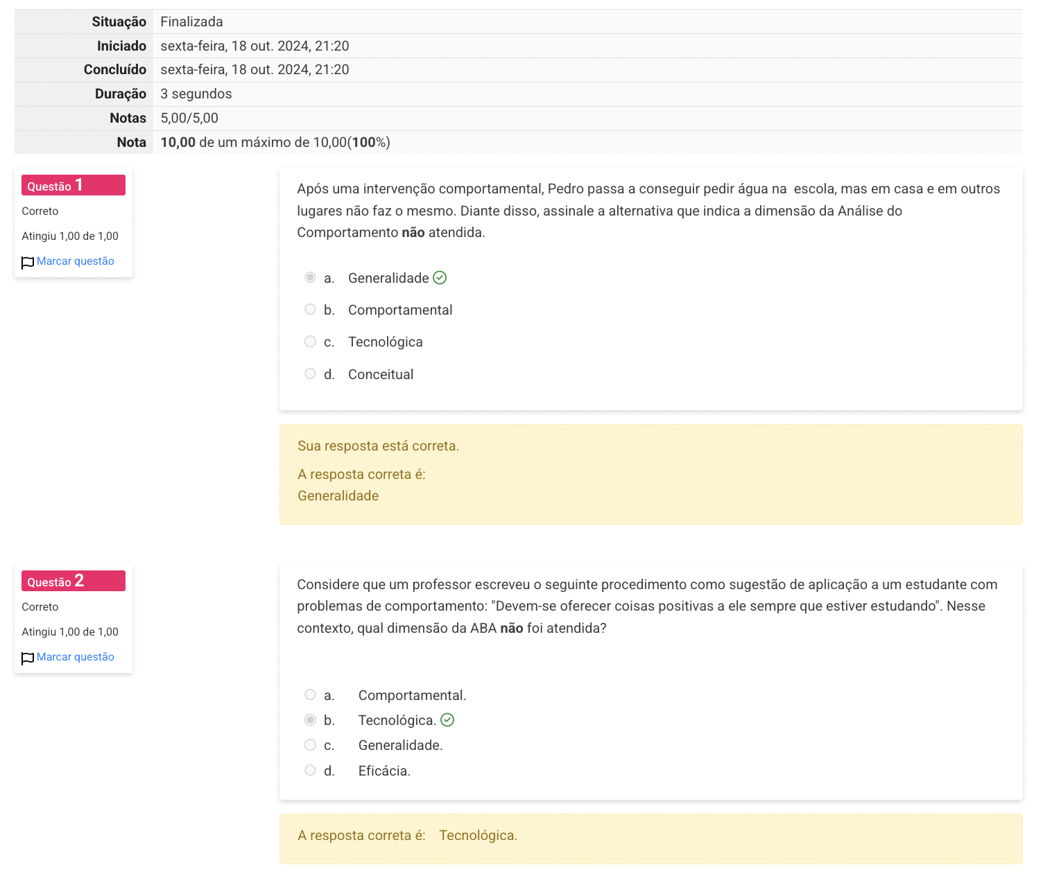Click the Questão 1 red header badge

74,185
